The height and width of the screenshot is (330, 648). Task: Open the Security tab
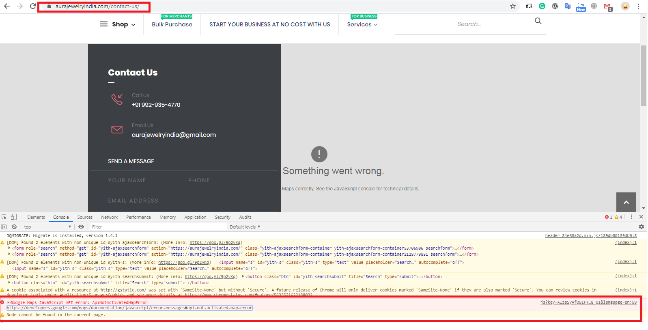pyautogui.click(x=223, y=217)
